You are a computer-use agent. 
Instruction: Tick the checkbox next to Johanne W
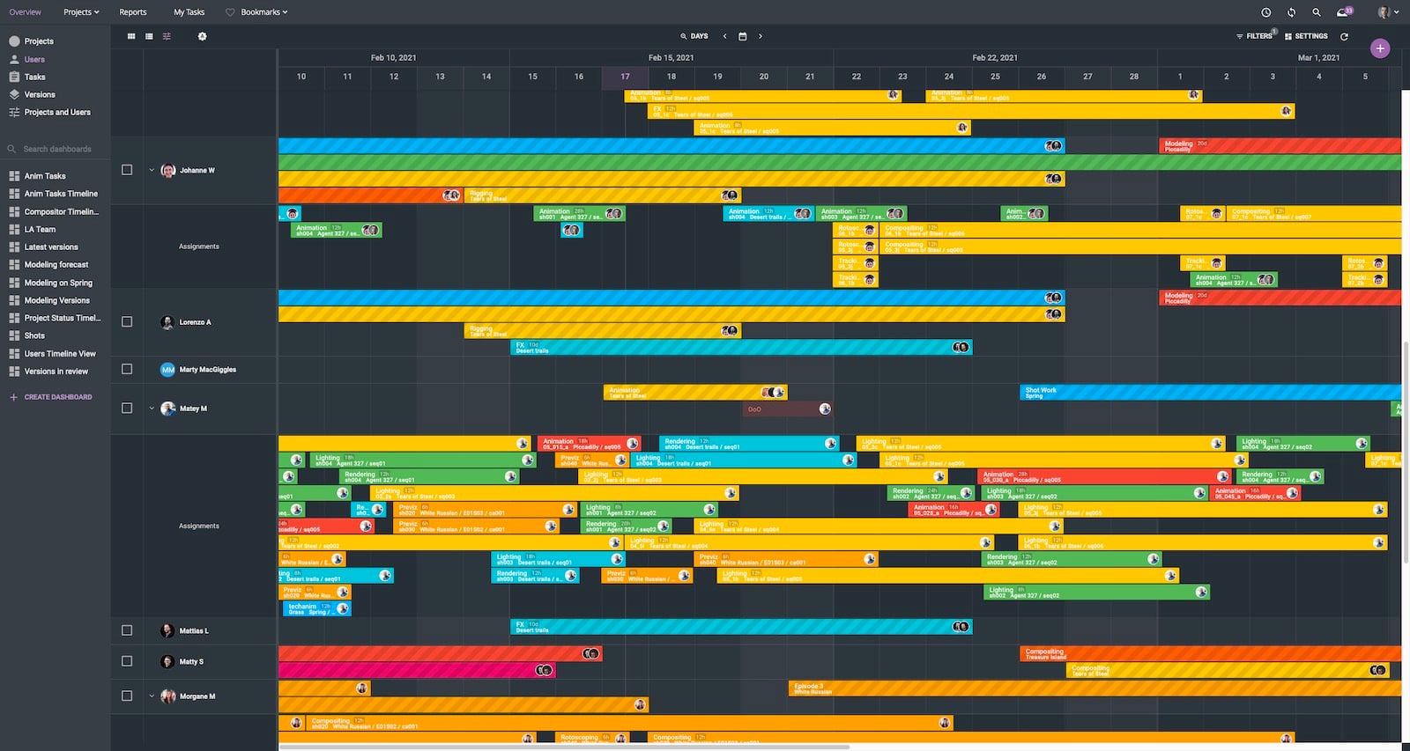(x=127, y=170)
